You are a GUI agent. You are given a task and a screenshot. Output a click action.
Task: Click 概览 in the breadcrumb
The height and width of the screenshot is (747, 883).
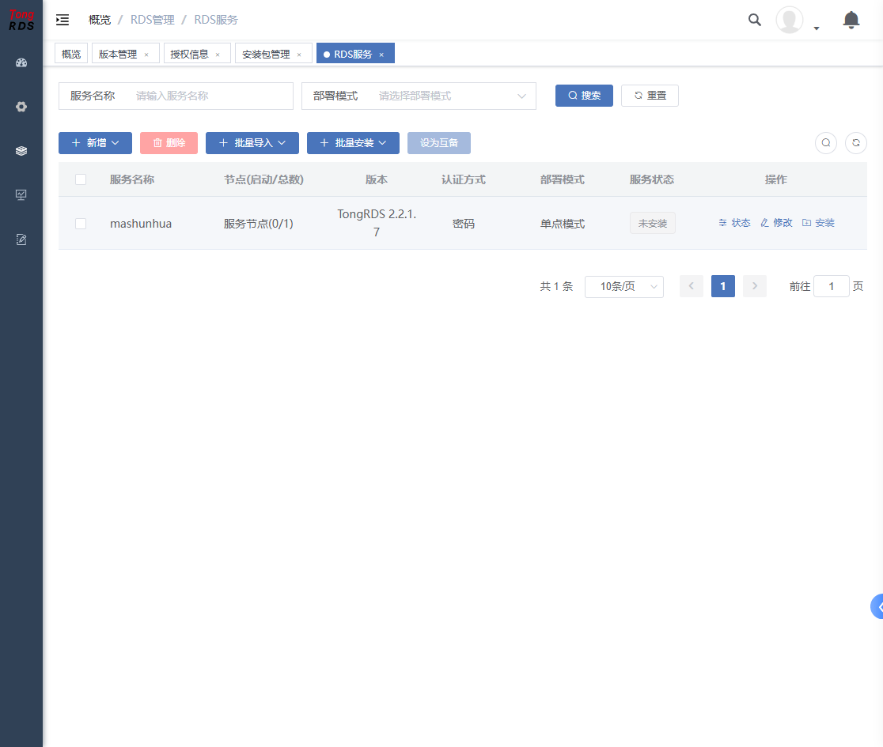click(x=100, y=20)
